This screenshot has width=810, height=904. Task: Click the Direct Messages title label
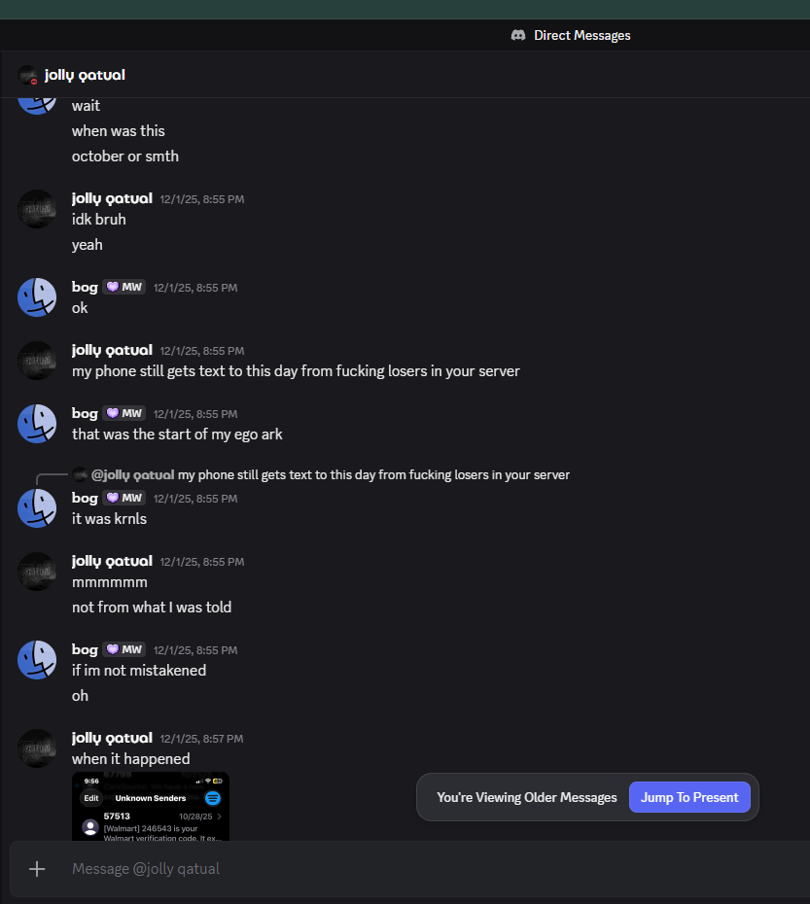(581, 35)
